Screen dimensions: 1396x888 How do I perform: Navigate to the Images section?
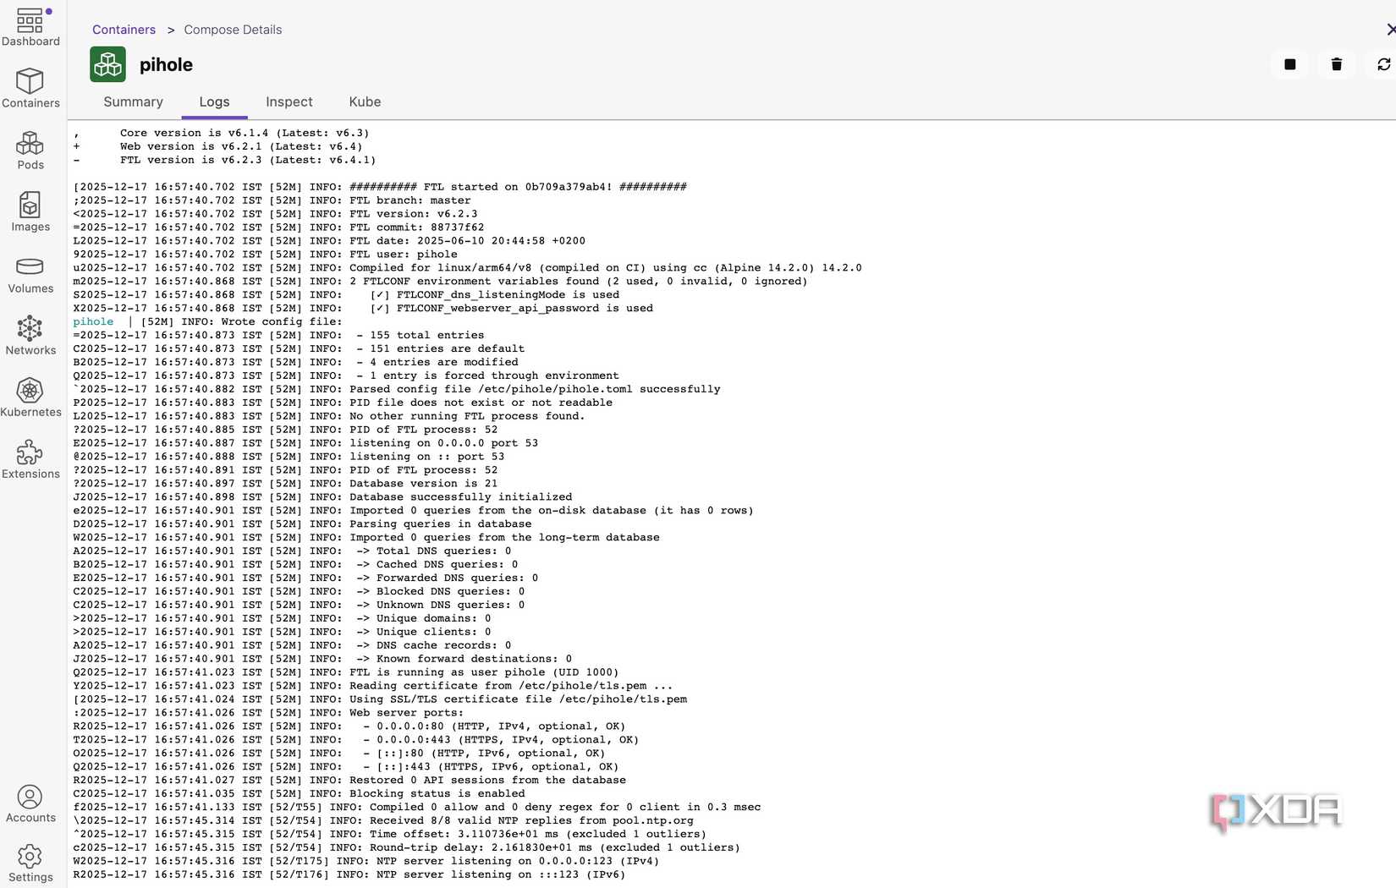point(30,211)
